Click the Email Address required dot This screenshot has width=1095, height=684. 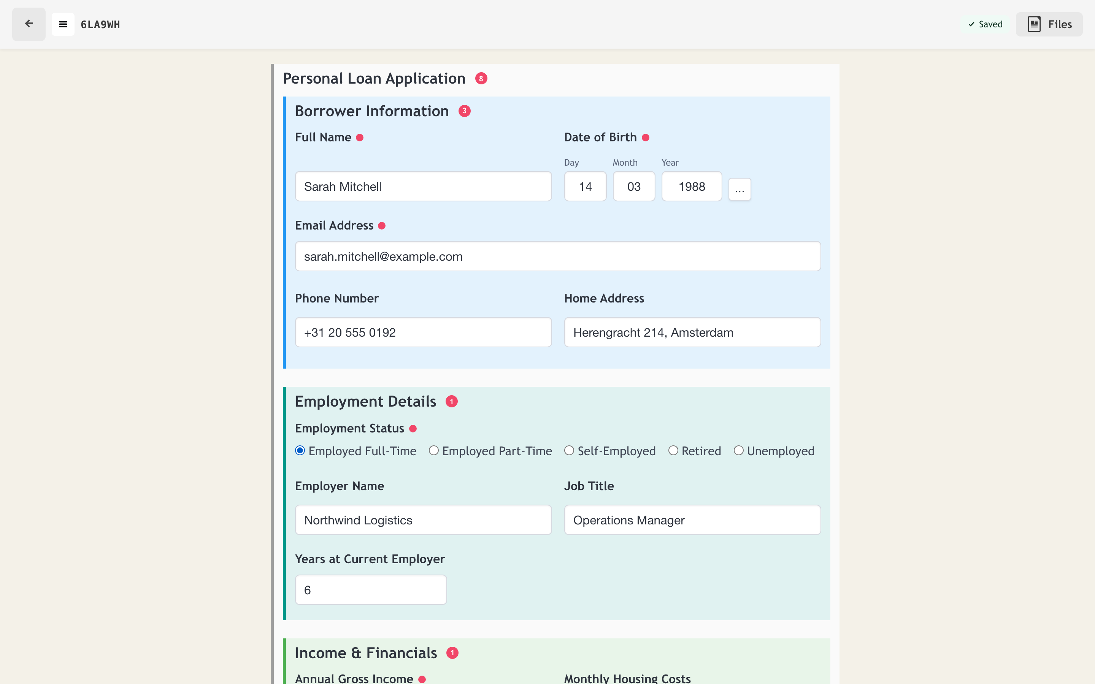382,226
